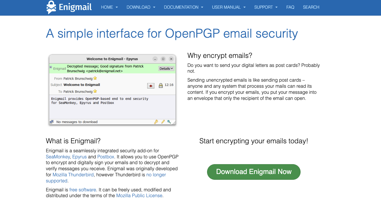This screenshot has height=218, width=381.
Task: Click the padlock icon beside the timestamp
Action: (161, 85)
